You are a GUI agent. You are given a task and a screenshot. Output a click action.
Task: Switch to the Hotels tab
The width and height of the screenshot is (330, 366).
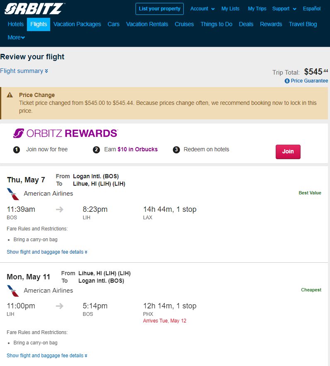[x=16, y=24]
